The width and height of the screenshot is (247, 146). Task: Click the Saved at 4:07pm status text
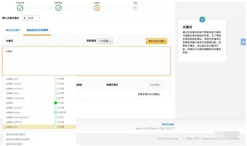tap(155, 129)
